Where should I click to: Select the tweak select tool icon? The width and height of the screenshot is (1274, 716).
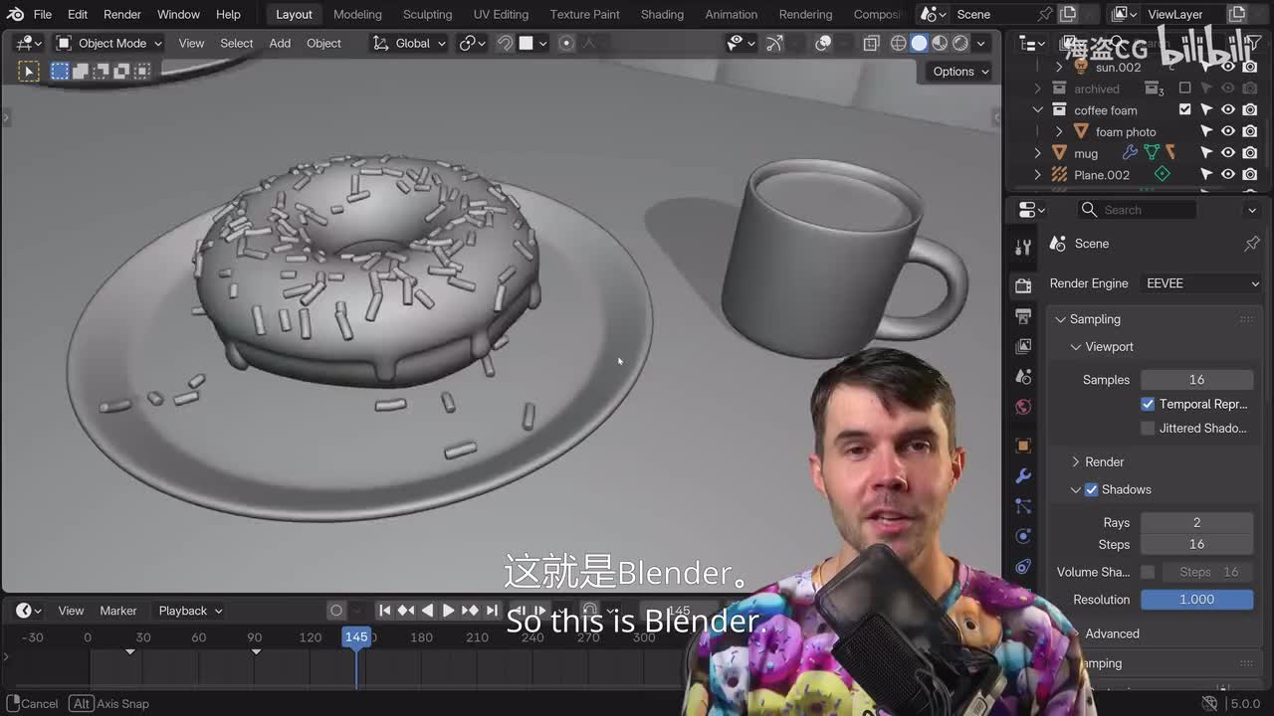[28, 71]
